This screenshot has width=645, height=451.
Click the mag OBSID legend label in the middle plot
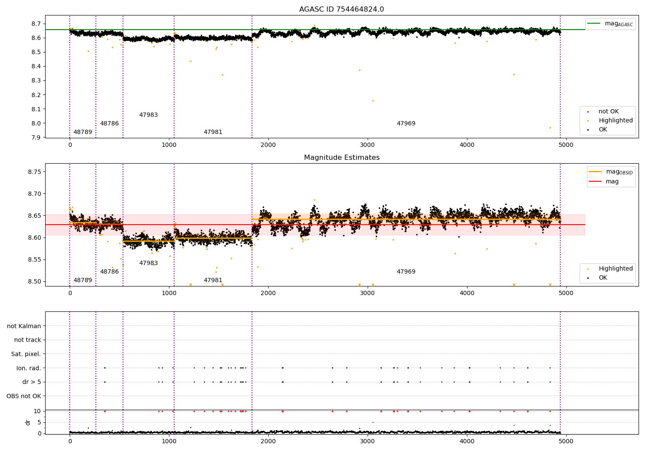pos(619,172)
